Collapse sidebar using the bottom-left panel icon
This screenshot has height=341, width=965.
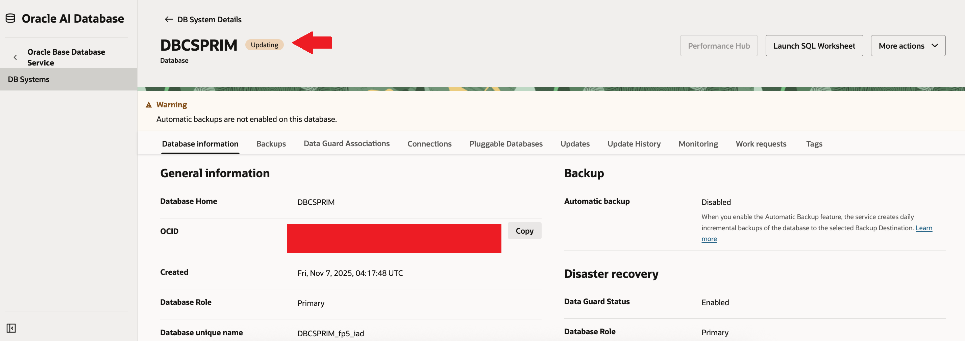(11, 328)
